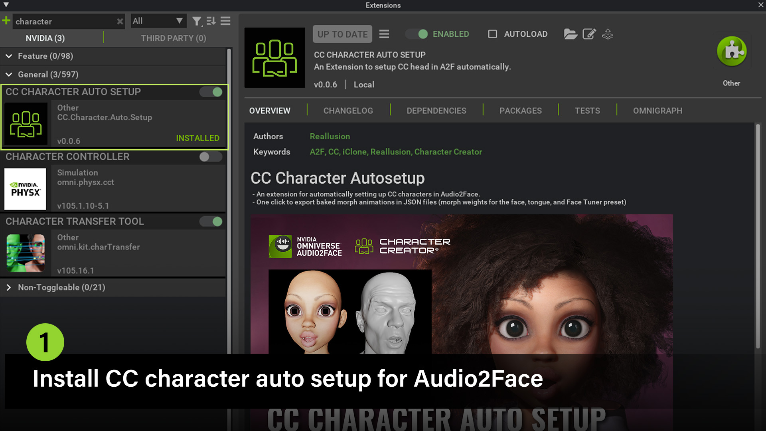Open the hamburger options menu next to UP TO DATE
Image resolution: width=766 pixels, height=431 pixels.
(384, 34)
